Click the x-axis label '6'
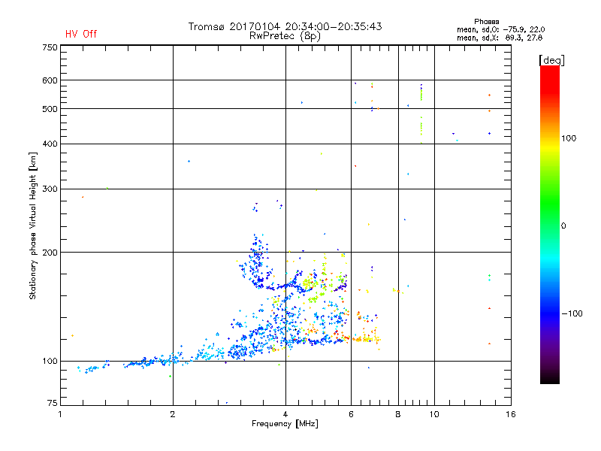The width and height of the screenshot is (601, 451). click(351, 414)
